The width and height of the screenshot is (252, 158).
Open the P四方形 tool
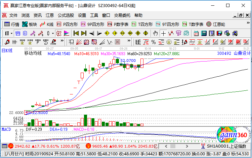pos(67,24)
